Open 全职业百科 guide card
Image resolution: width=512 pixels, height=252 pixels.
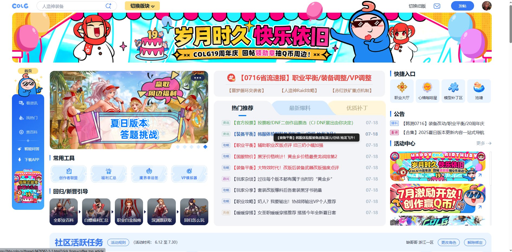click(64, 212)
